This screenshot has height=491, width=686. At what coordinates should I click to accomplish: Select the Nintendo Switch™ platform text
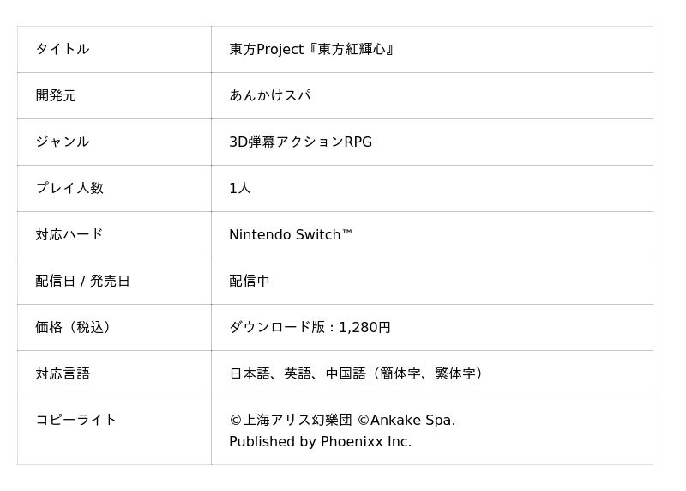291,235
